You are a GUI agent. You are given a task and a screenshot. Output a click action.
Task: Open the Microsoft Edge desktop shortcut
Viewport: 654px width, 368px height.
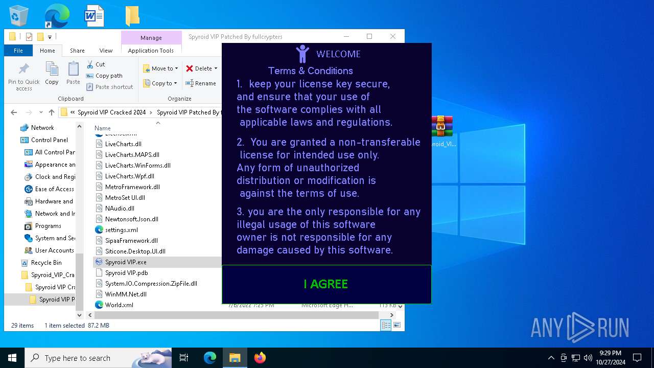point(57,16)
